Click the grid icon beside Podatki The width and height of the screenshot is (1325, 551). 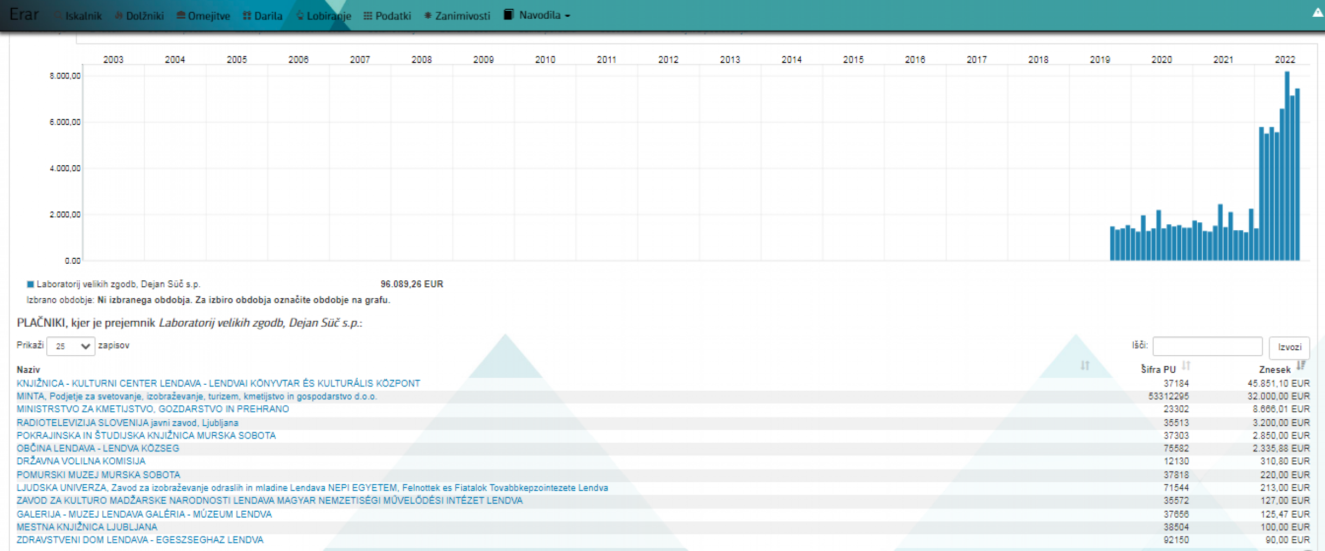pos(368,16)
